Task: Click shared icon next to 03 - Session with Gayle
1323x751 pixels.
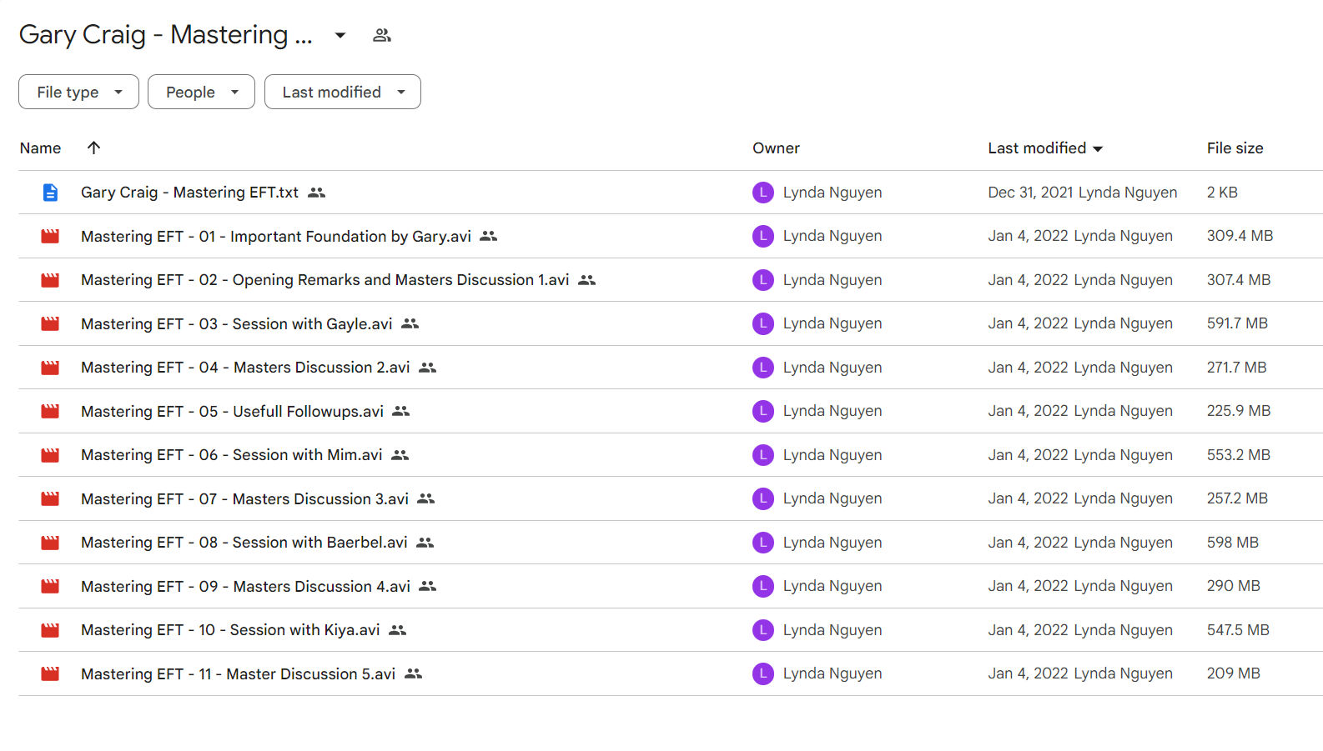Action: point(410,323)
